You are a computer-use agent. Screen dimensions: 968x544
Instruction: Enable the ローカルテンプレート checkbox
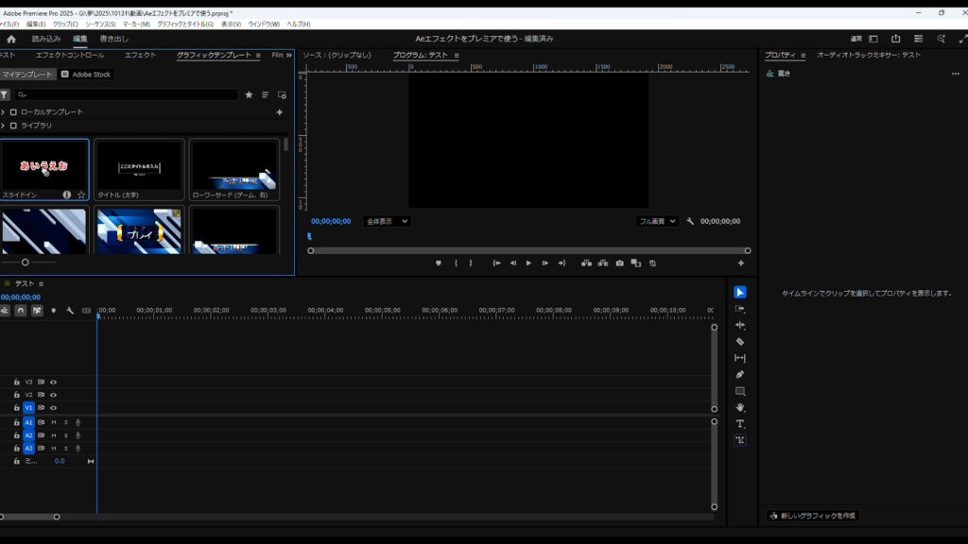pos(13,112)
